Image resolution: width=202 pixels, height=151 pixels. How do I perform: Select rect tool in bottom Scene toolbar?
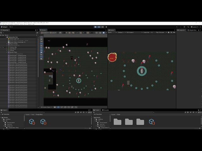(x=69, y=107)
